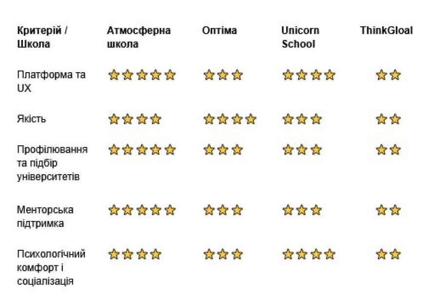The image size is (434, 300).
Task: Click the second star in ThinkGloal Якість row
Action: point(395,119)
